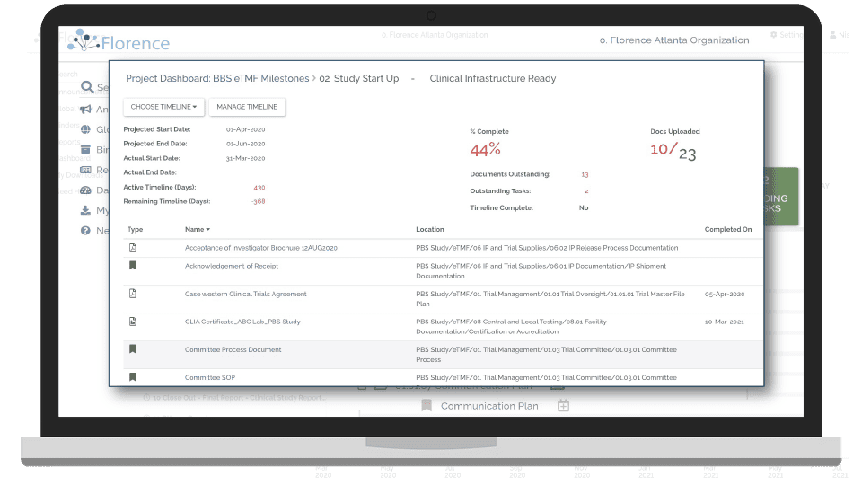Click completed date 05-Apr-2020
862x485 pixels.
coord(724,295)
